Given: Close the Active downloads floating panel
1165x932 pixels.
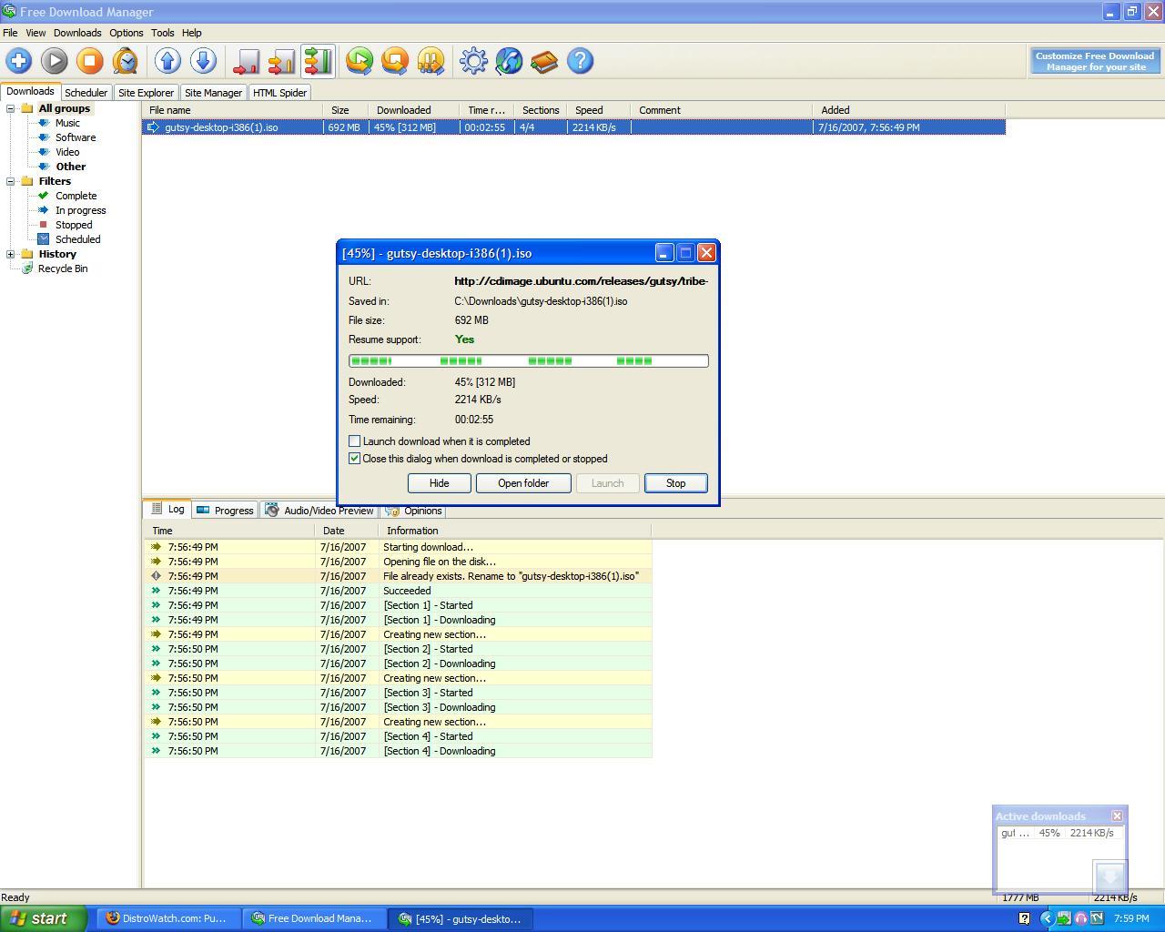Looking at the screenshot, I should pos(1117,815).
